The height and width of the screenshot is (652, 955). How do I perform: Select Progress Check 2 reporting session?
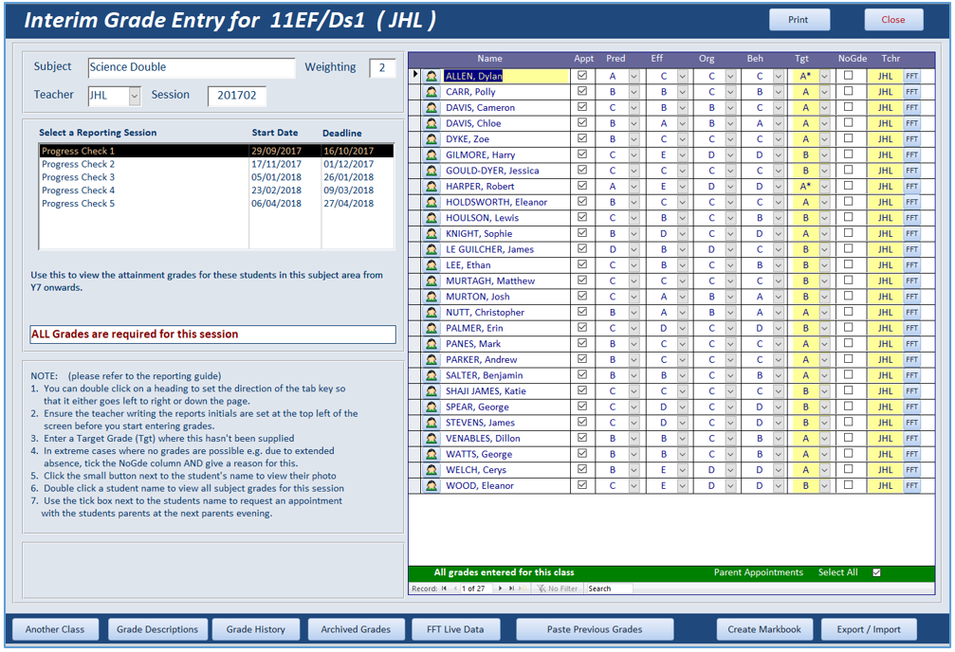point(216,164)
